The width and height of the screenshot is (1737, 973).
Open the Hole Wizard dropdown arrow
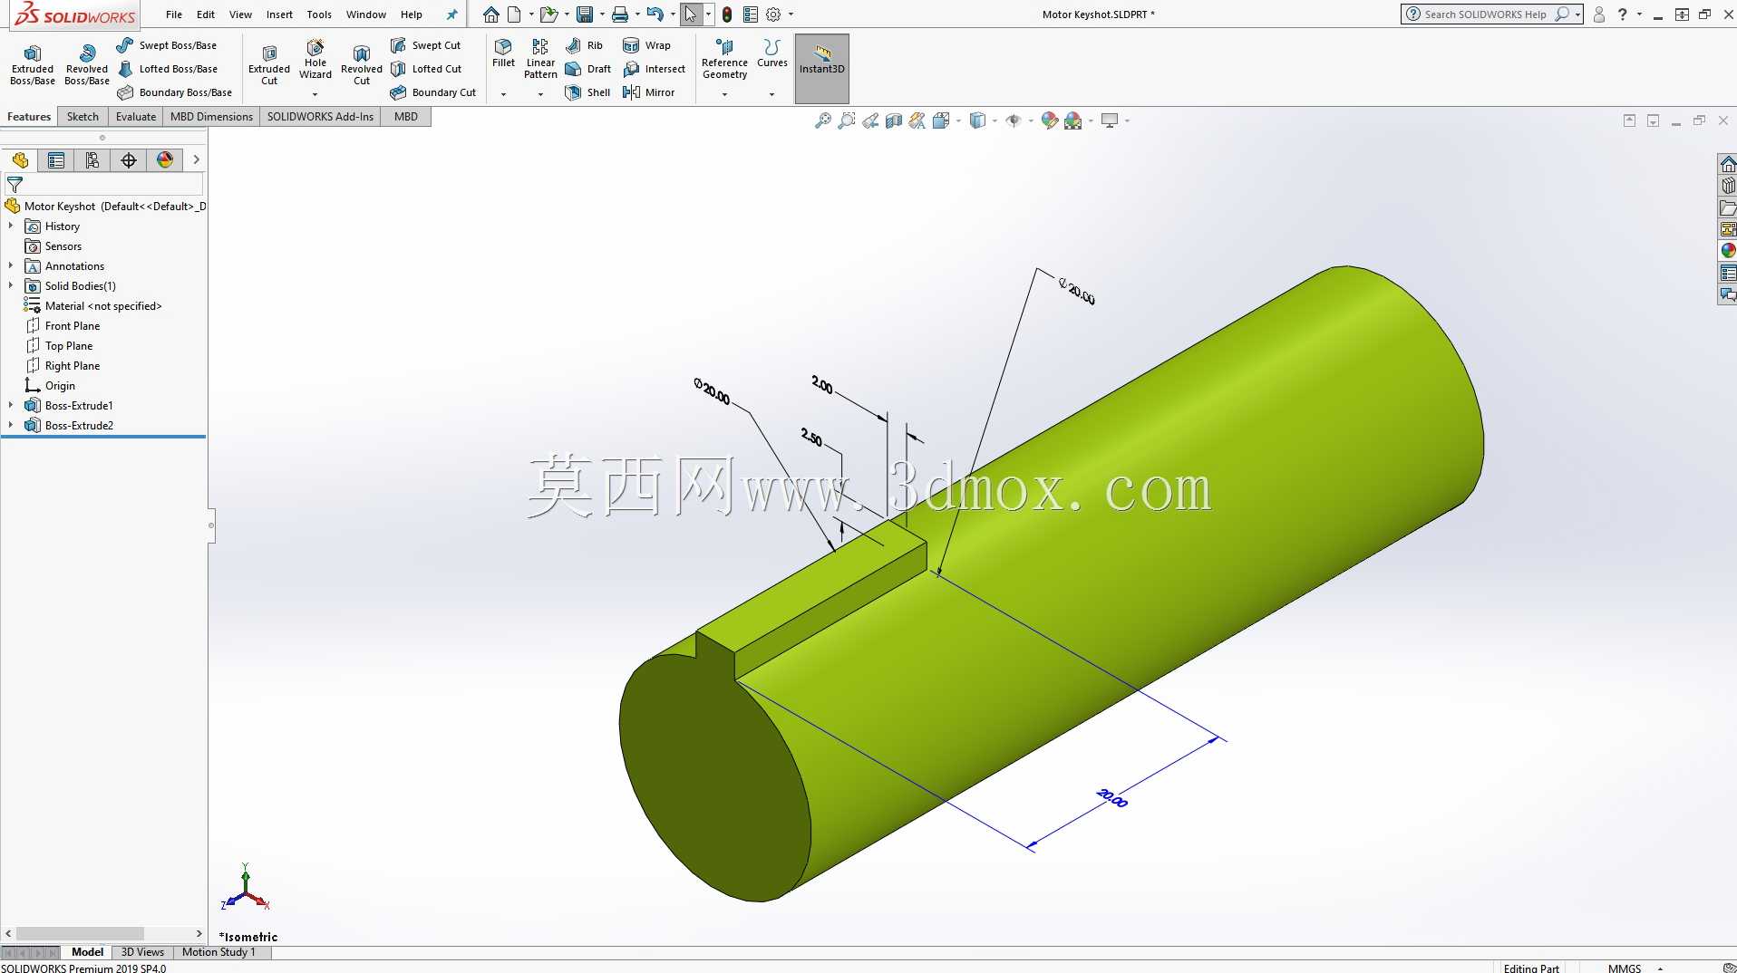[315, 94]
